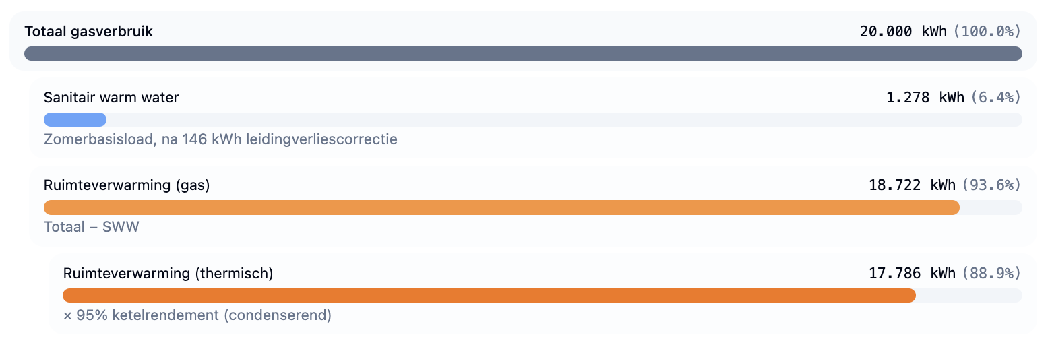Image resolution: width=1050 pixels, height=349 pixels.
Task: Click the 6.4% percentage text
Action: click(x=996, y=98)
